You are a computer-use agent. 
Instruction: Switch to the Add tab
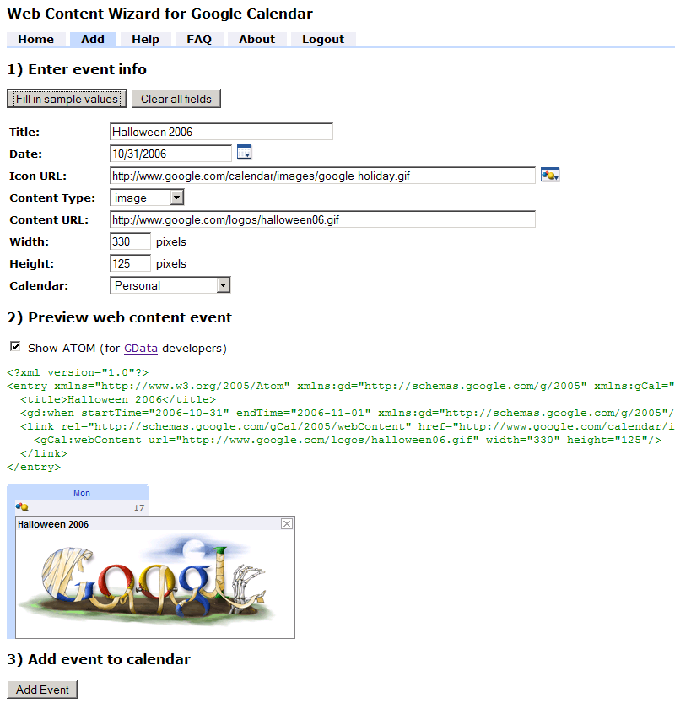click(93, 40)
